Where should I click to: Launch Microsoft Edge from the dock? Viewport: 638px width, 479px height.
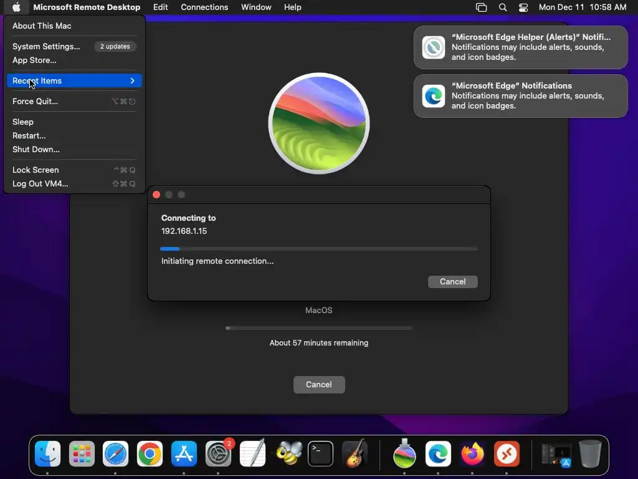pos(438,454)
